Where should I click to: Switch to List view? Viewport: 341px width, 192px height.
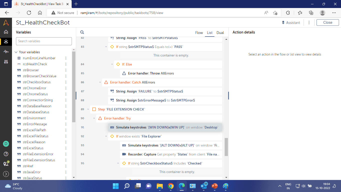coord(210,33)
